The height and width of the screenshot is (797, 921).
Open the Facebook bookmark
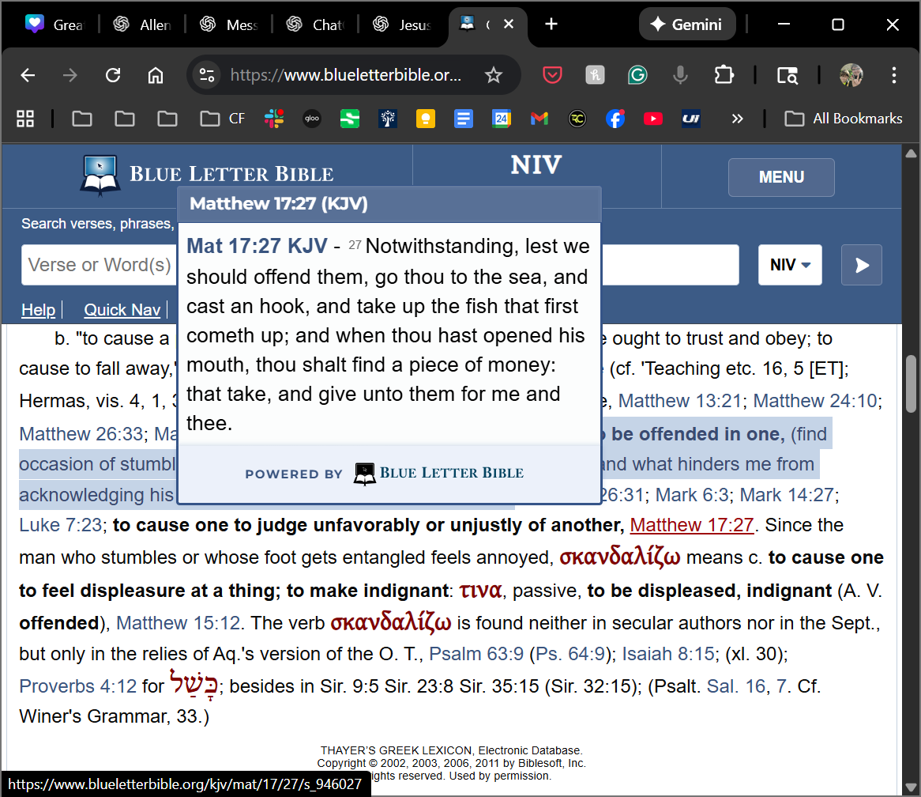pos(615,119)
